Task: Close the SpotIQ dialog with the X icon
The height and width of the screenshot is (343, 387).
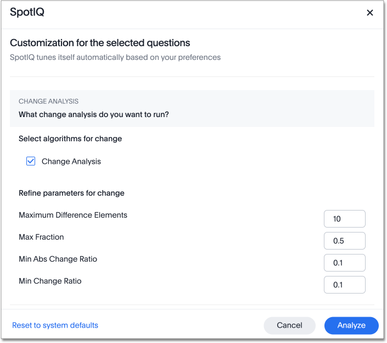Action: coord(370,13)
